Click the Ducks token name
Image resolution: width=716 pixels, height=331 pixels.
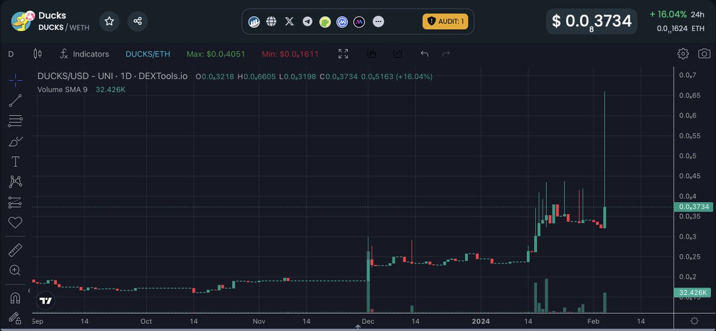53,15
